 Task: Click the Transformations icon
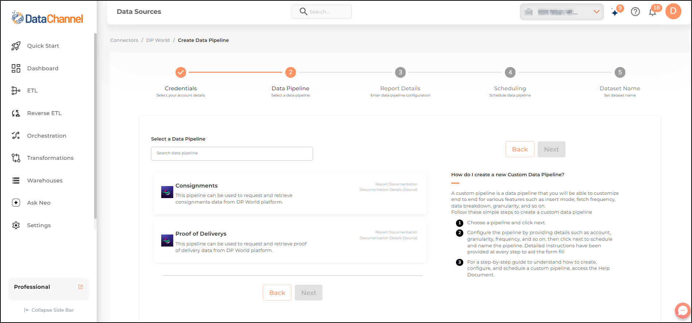pos(16,158)
